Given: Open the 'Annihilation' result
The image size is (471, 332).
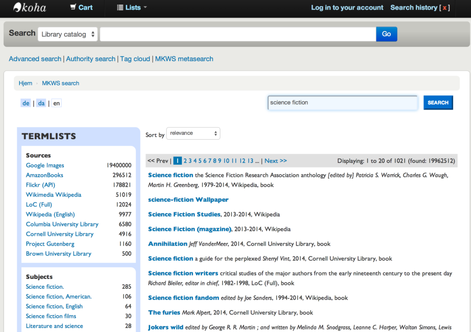Looking at the screenshot, I should (168, 244).
